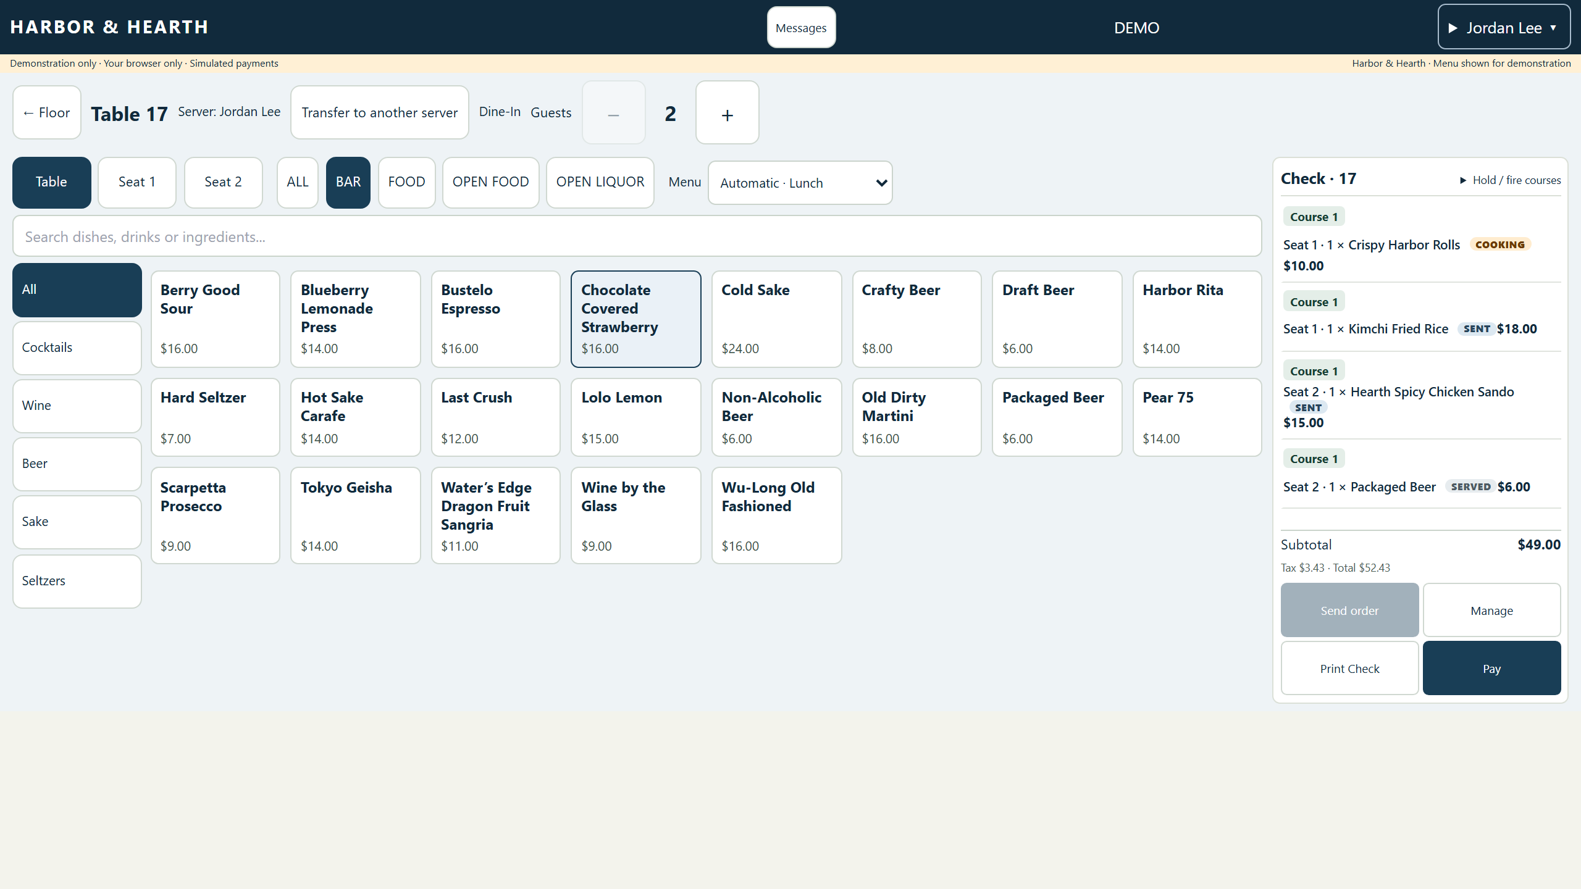Open the Manage check options
Image resolution: width=1581 pixels, height=889 pixels.
(x=1492, y=611)
